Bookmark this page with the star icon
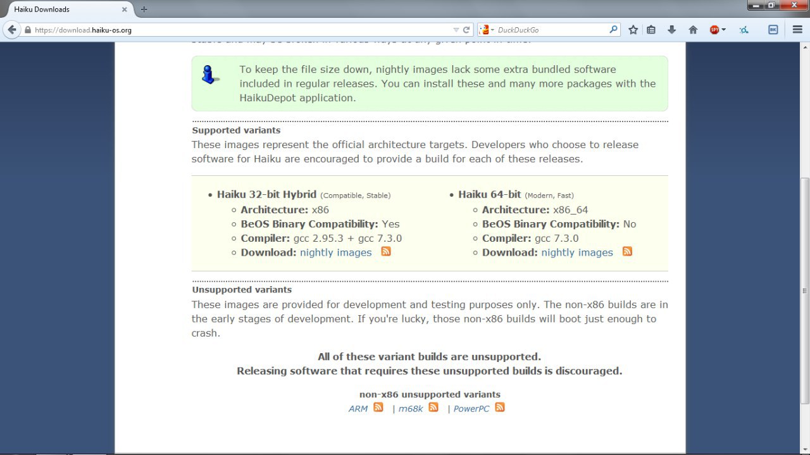 (633, 30)
